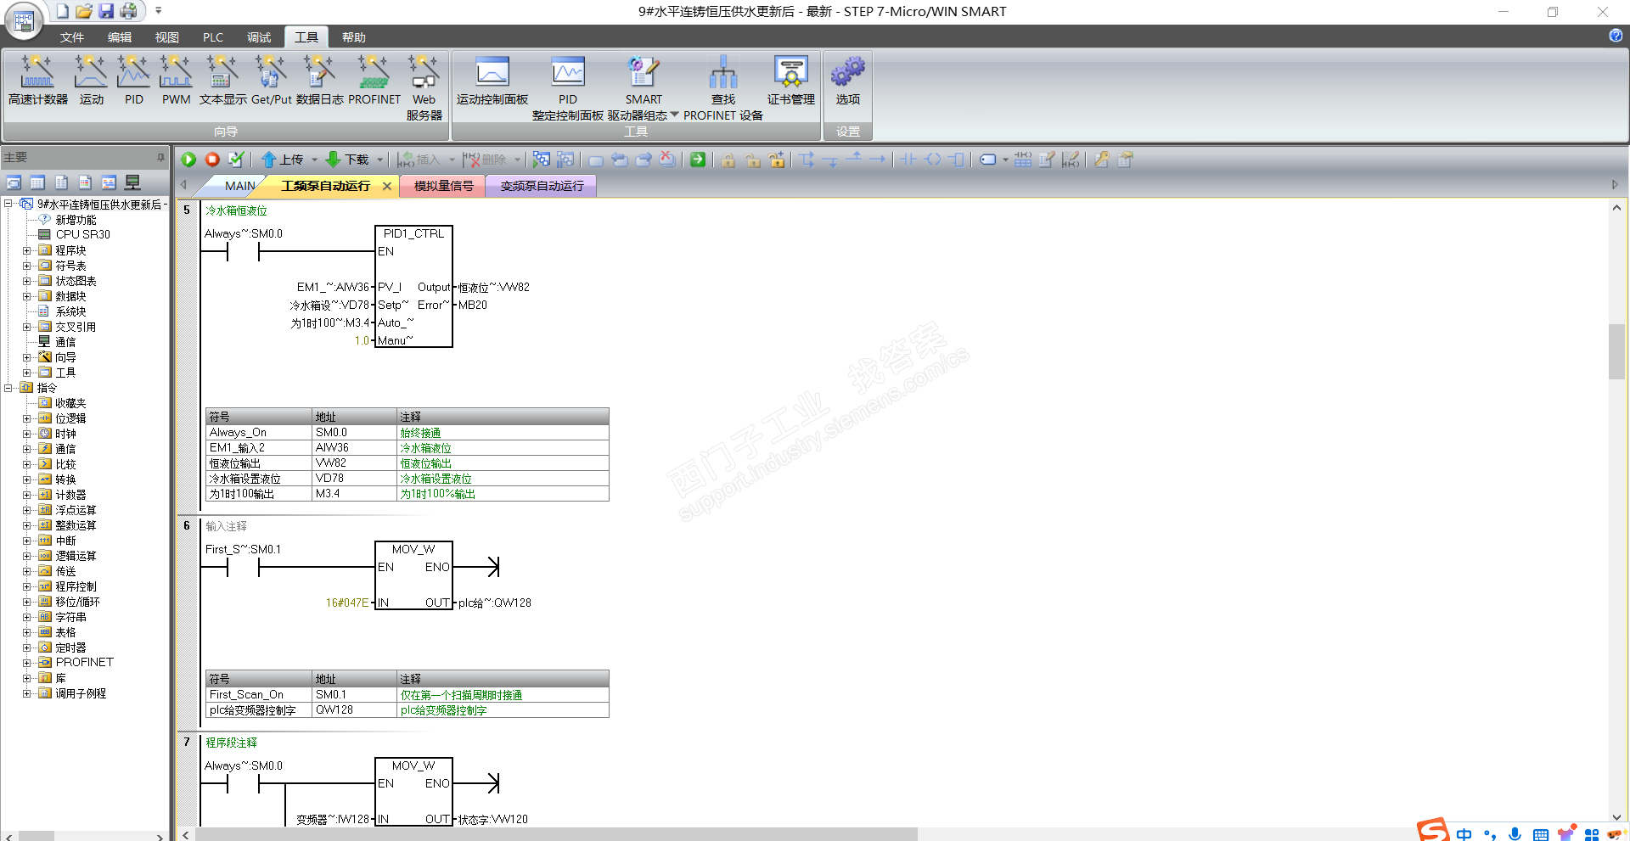Switch to the 视图 ribbon tab
1630x841 pixels.
click(167, 37)
